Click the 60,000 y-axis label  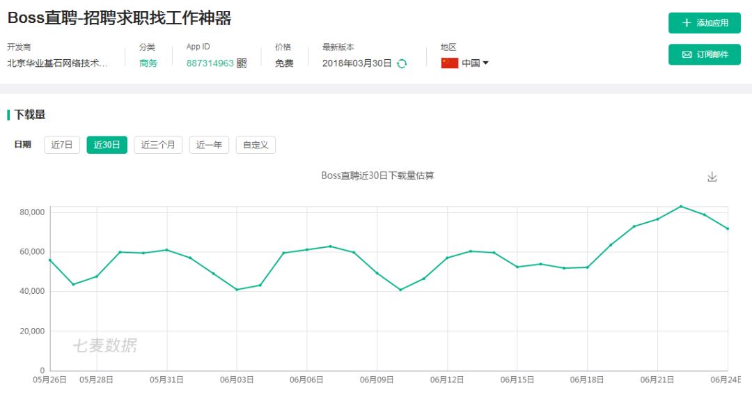pyautogui.click(x=32, y=252)
